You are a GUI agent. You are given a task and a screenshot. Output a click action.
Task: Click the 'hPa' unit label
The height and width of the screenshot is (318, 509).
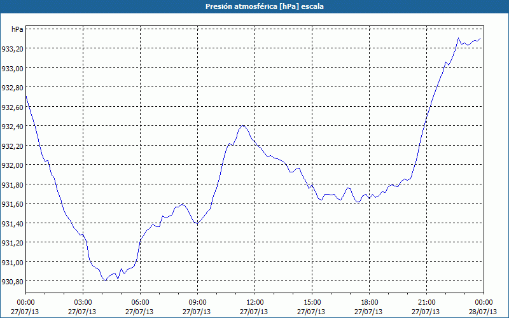point(17,29)
